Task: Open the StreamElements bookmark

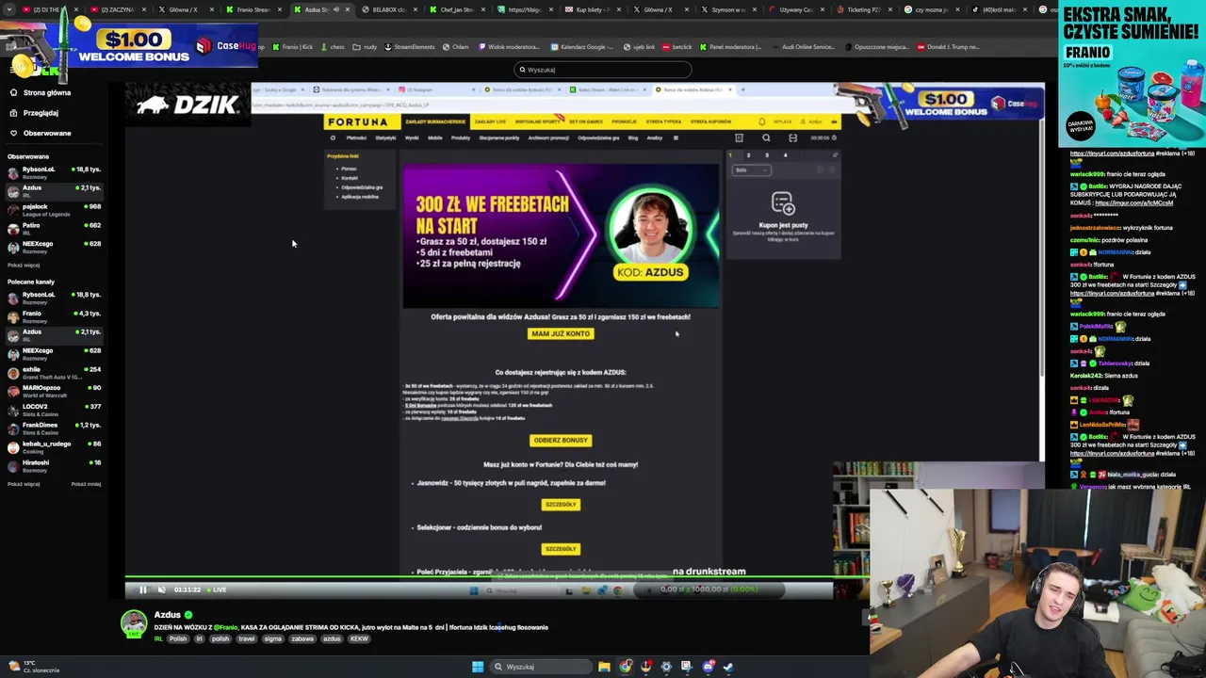Action: point(411,46)
